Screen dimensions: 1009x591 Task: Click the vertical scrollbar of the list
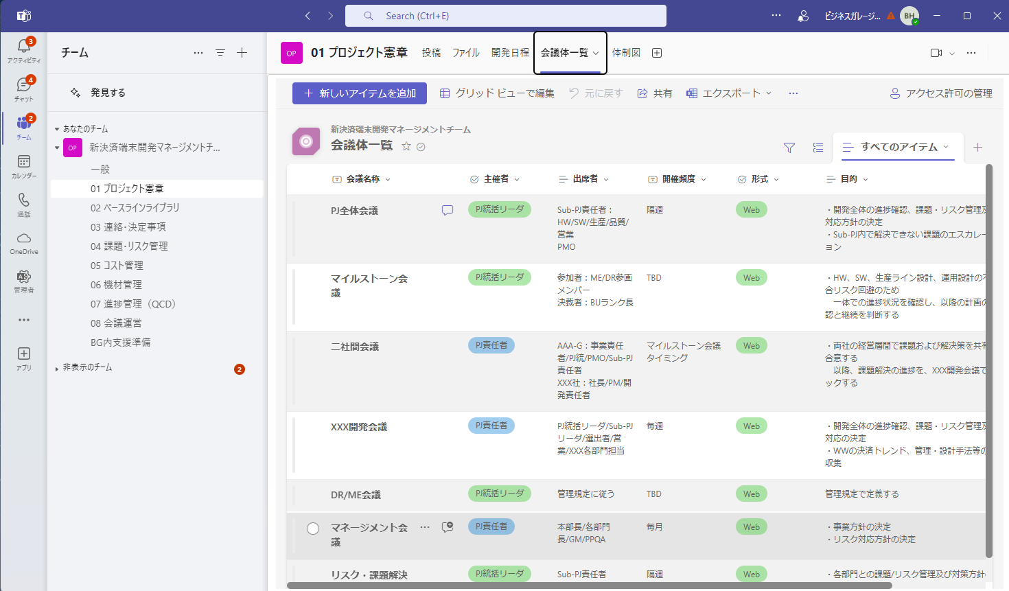tap(989, 360)
